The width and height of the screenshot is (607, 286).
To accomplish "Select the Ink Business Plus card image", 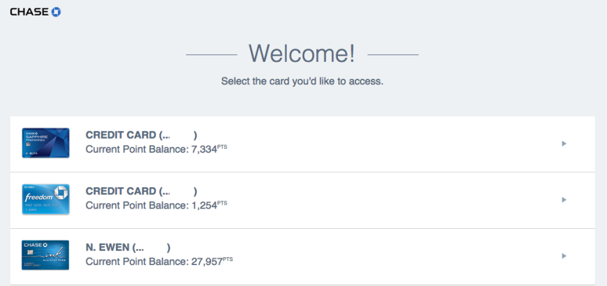I will click(x=46, y=255).
